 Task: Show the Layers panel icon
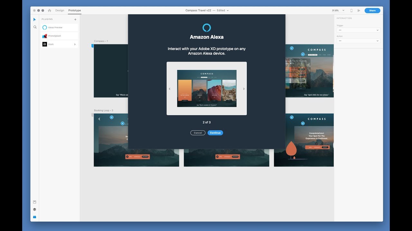coord(34,210)
